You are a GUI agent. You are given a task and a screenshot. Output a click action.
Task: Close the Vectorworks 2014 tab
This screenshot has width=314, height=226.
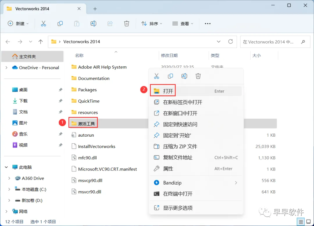coord(79,9)
